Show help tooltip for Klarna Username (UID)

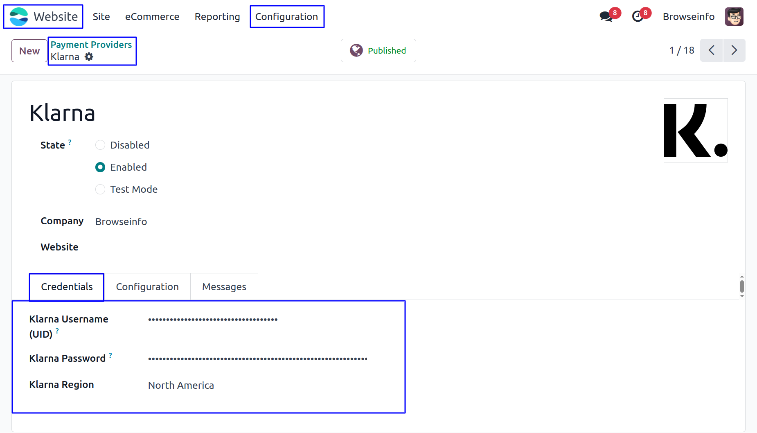pos(57,331)
